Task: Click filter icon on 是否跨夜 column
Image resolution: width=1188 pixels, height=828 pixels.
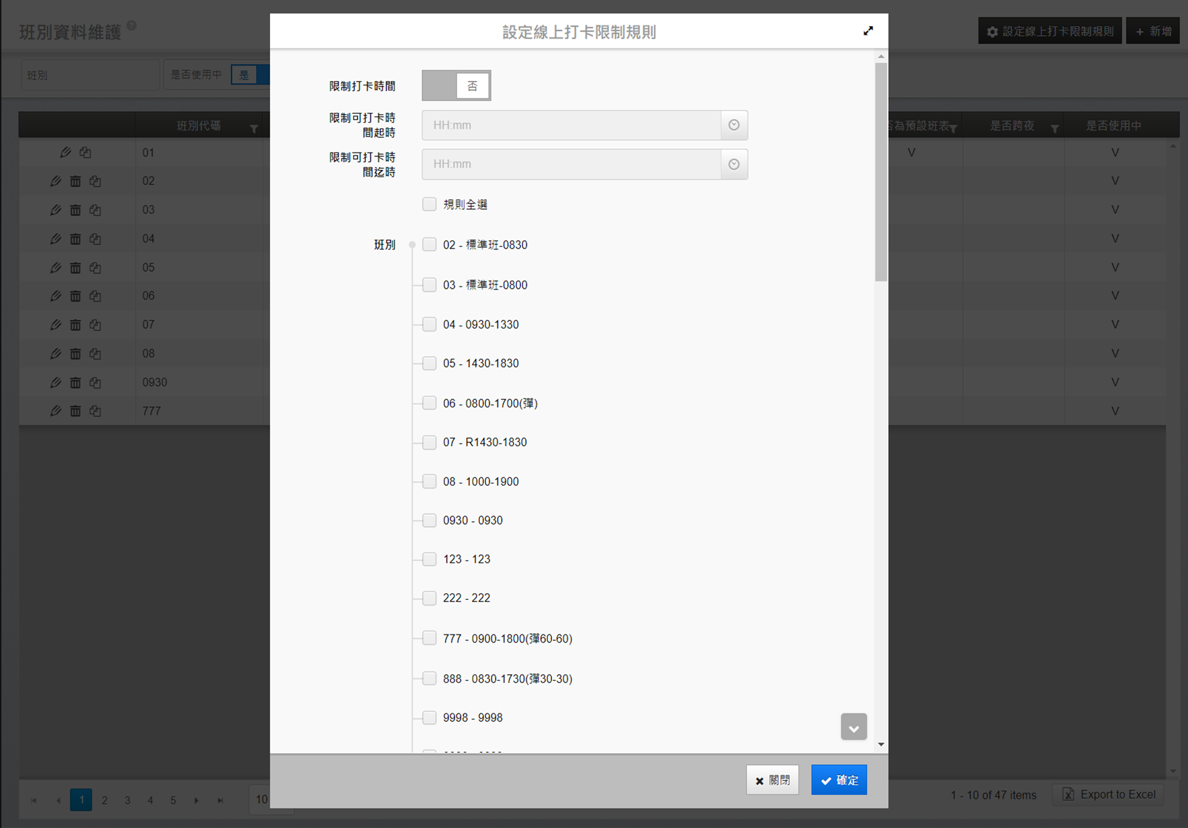Action: (1054, 128)
